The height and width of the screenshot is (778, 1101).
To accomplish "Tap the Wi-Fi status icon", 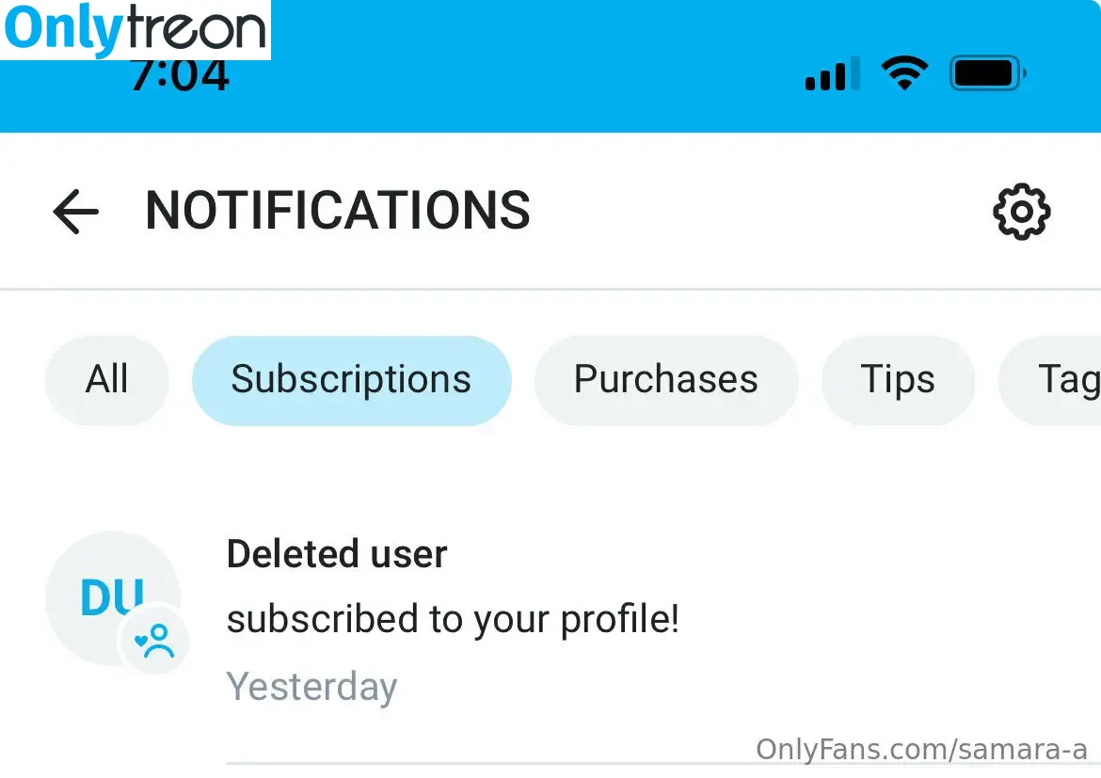I will pos(904,73).
